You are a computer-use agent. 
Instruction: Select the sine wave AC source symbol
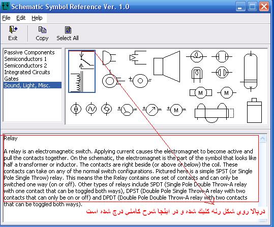click(91, 109)
